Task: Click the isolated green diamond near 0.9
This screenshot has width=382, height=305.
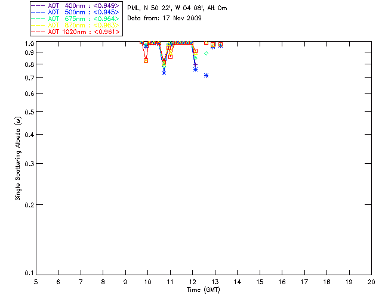Action: coord(206,53)
